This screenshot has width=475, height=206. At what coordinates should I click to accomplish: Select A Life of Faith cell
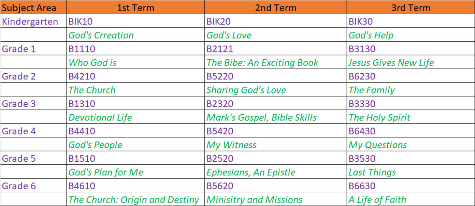[377, 200]
